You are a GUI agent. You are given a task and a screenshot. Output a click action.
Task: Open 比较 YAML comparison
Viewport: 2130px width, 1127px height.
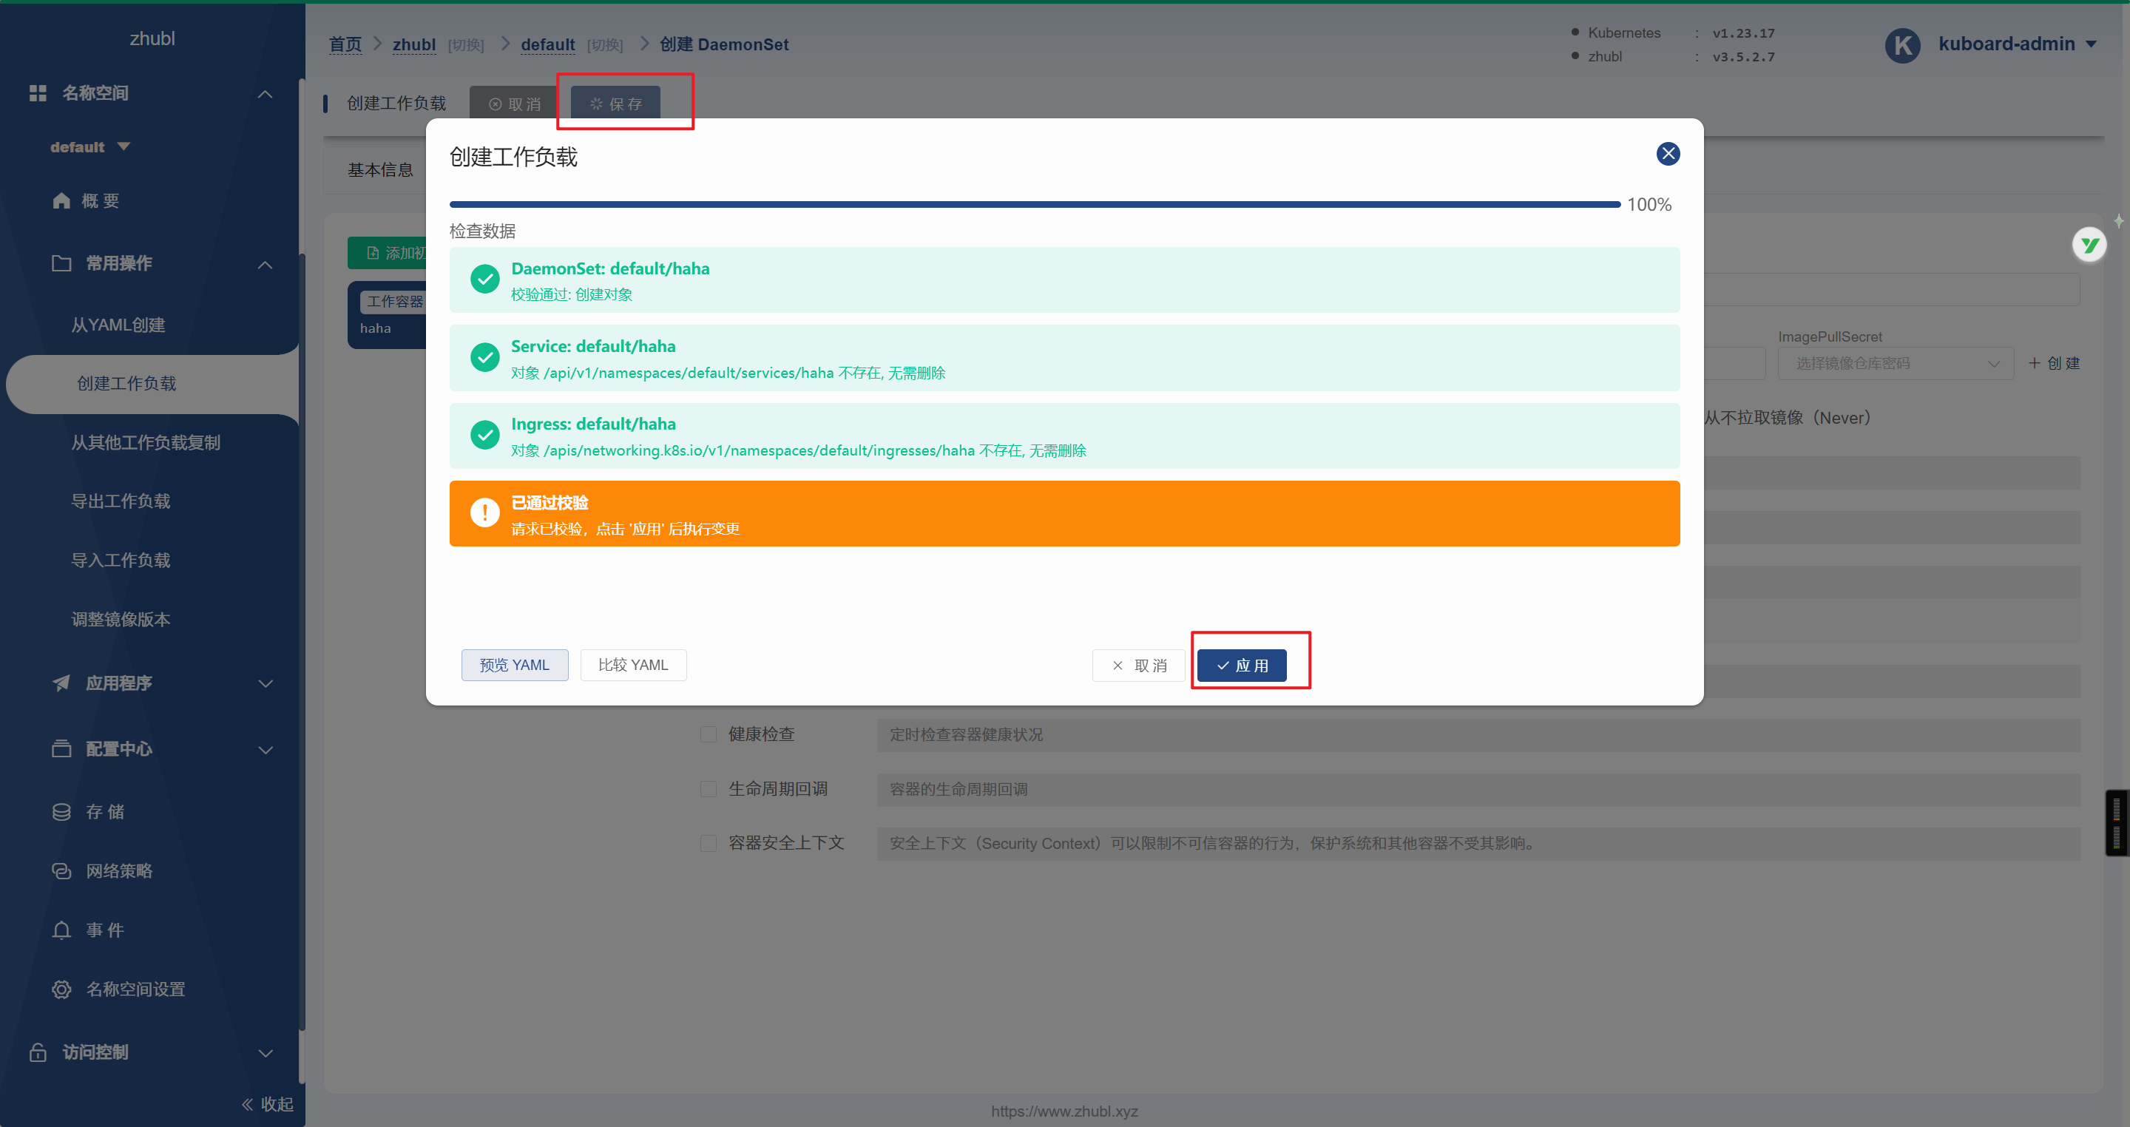point(632,665)
